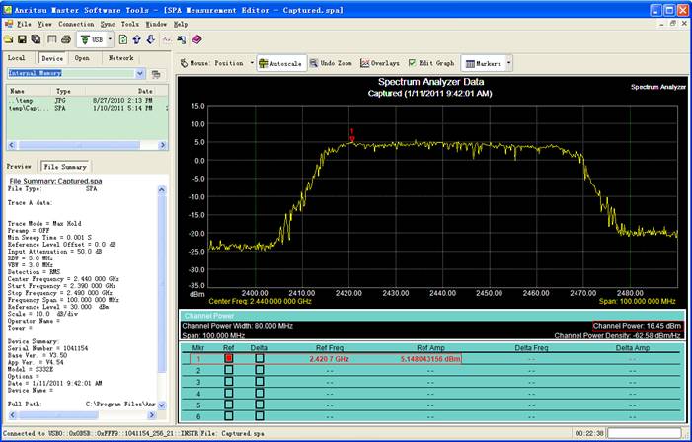Screen dimensions: 692x442
Task: Uncheck the Ref box for marker 1
Action: 229,358
